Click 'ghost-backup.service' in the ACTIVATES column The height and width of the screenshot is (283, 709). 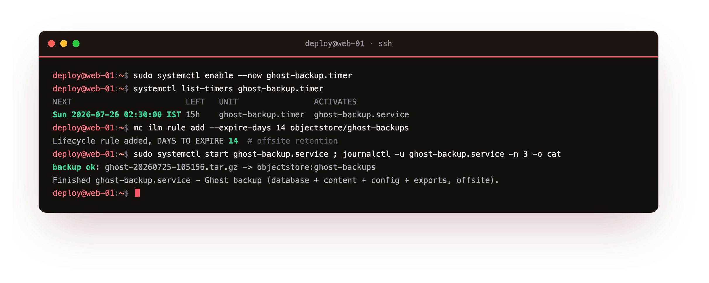(x=361, y=115)
